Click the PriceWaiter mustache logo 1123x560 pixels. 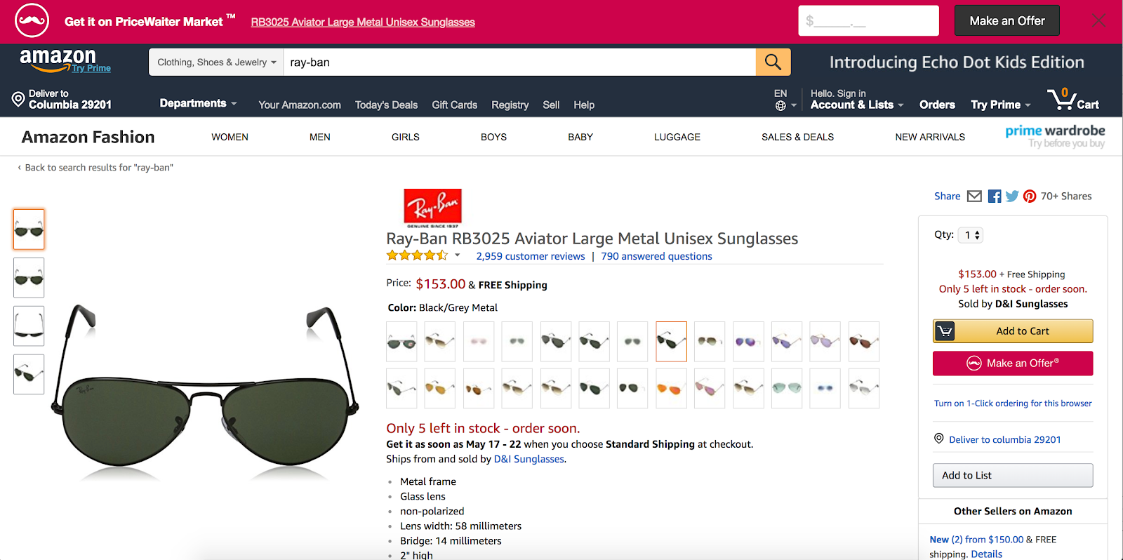tap(32, 21)
